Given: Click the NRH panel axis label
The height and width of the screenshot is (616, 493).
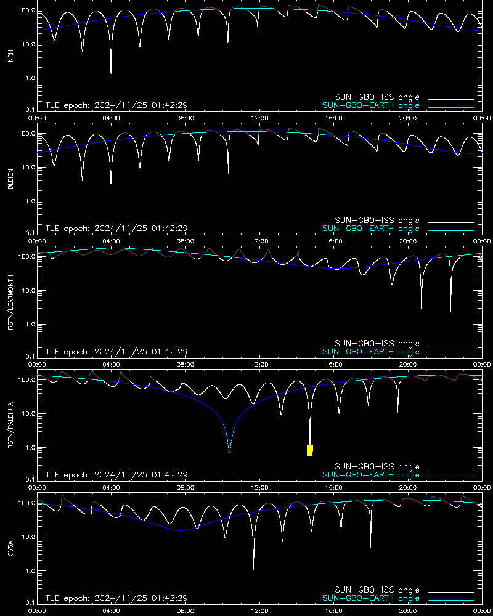Looking at the screenshot, I should 10,55.
